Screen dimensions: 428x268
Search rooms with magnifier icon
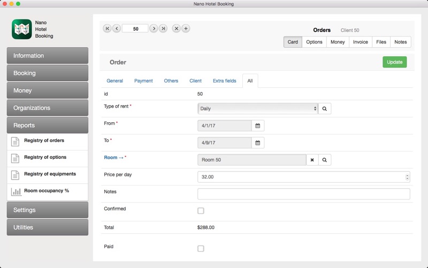(325, 160)
